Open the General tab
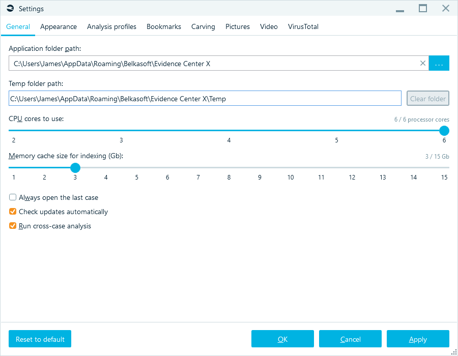 pyautogui.click(x=18, y=26)
